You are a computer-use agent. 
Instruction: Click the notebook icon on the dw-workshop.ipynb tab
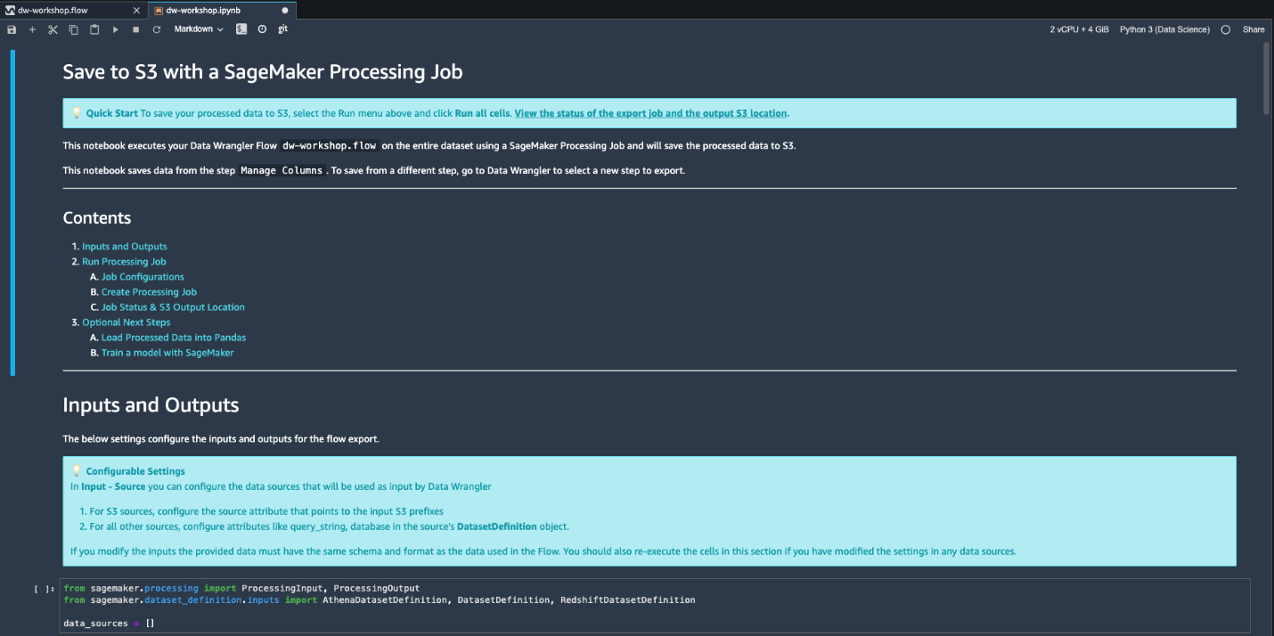click(x=158, y=11)
